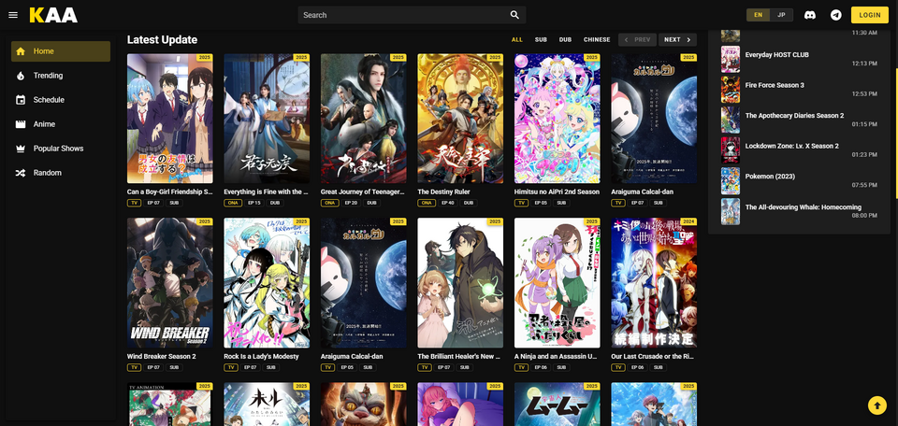Click 2024 year tag on Our Last Crusade
898x426 pixels.
[x=688, y=221]
